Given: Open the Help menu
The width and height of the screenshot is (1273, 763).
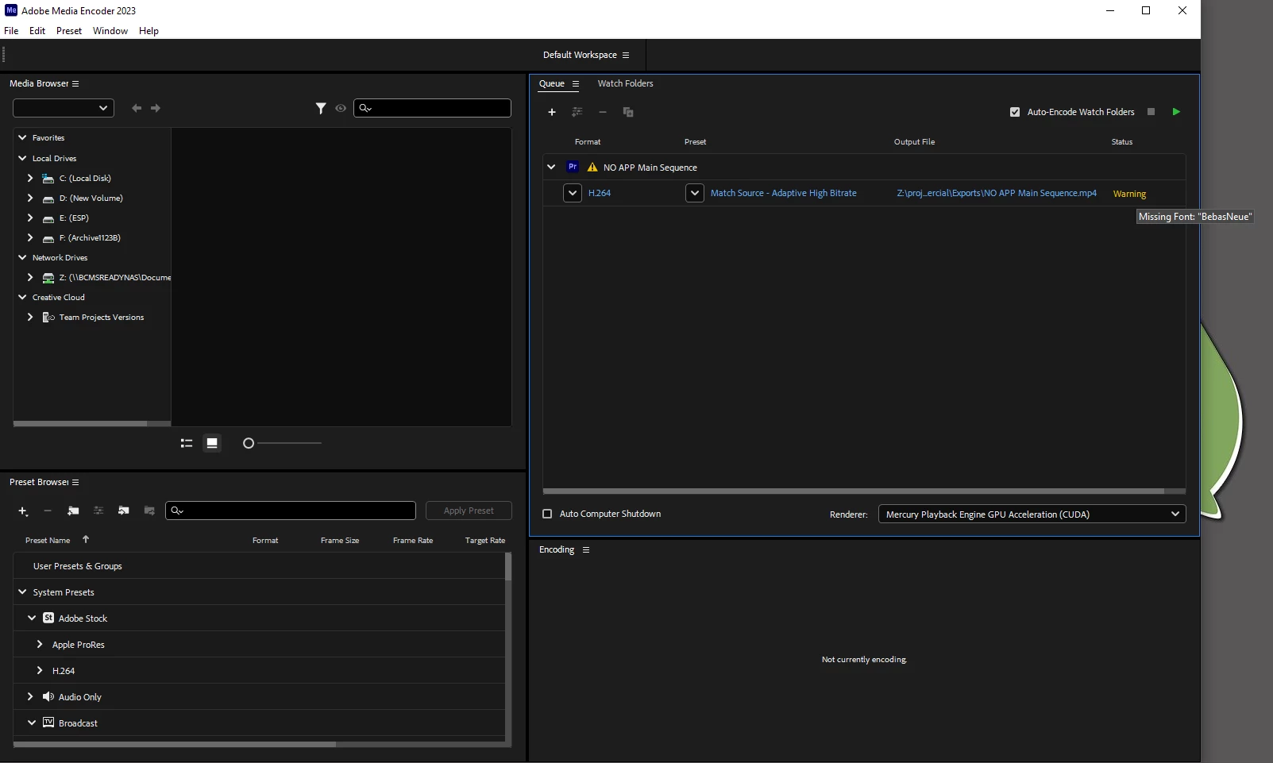Looking at the screenshot, I should [149, 31].
